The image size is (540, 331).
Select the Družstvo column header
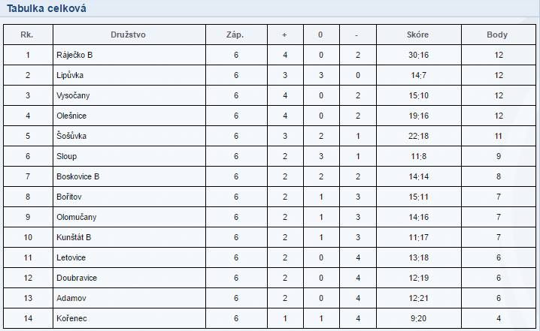pyautogui.click(x=128, y=35)
